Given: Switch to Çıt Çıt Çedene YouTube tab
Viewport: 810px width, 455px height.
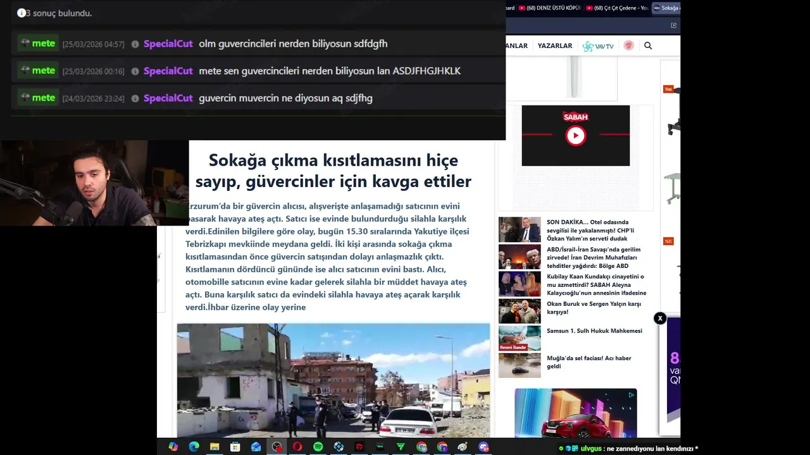Looking at the screenshot, I should (x=618, y=8).
